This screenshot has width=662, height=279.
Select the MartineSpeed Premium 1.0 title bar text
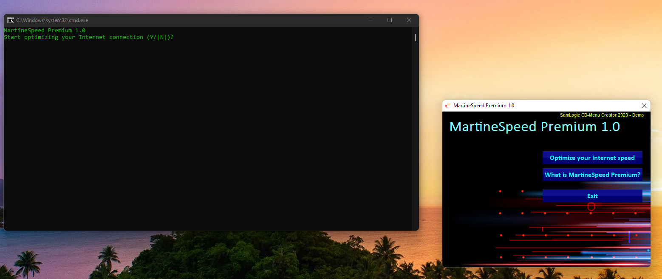[x=484, y=105]
